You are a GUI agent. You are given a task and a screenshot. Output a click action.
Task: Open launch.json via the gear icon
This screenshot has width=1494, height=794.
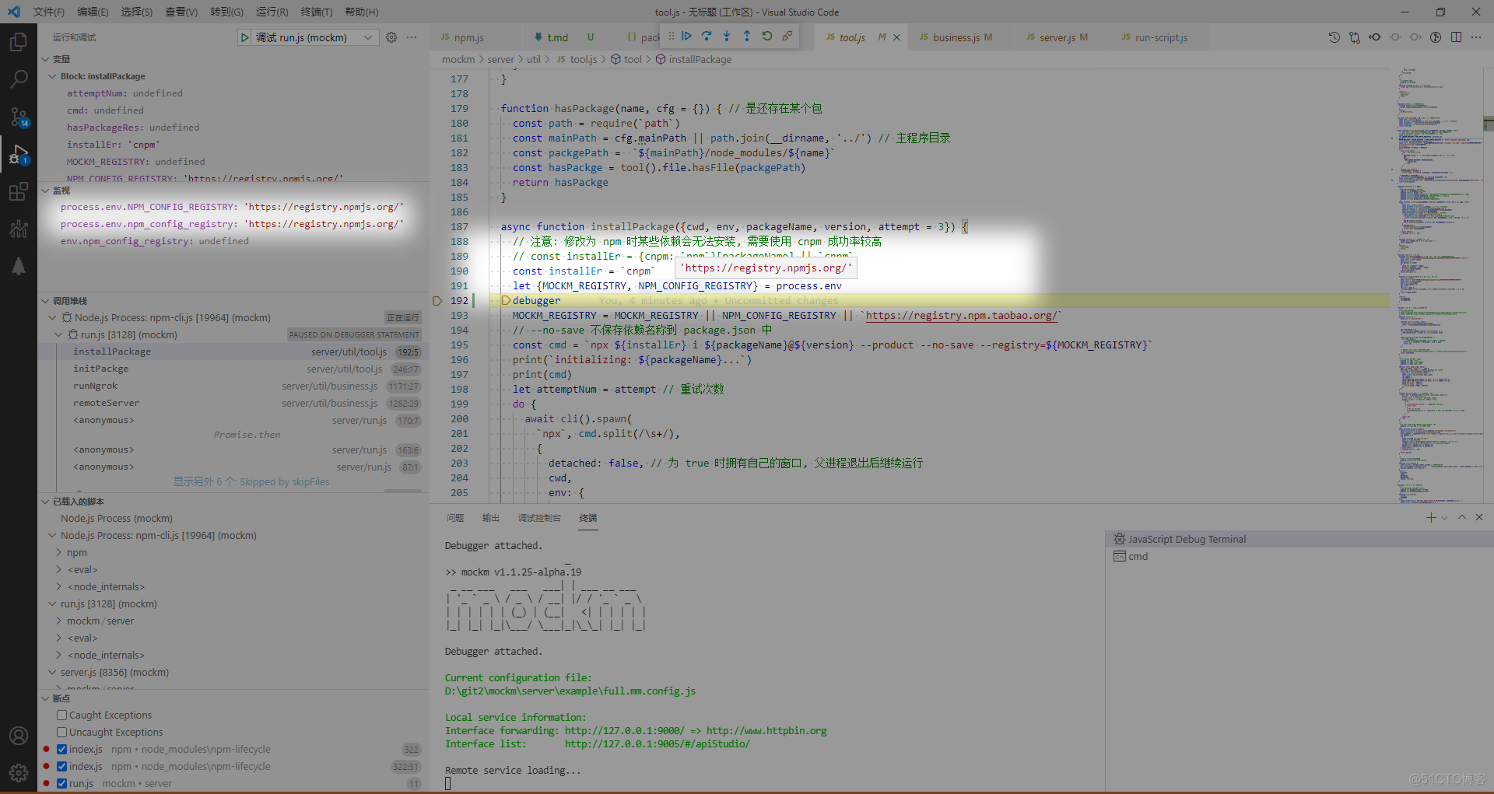(391, 37)
